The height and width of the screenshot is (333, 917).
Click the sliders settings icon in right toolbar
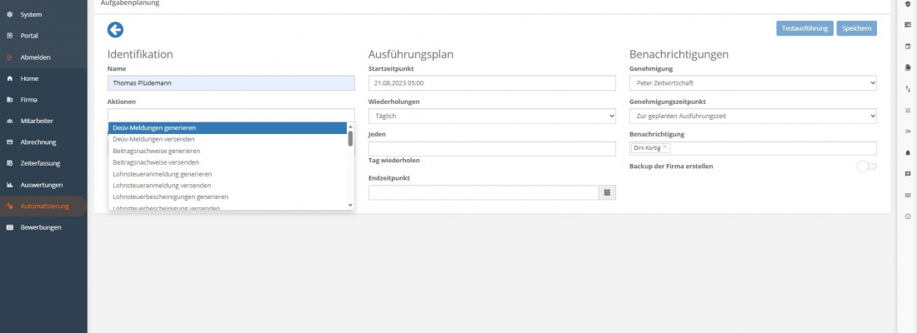click(x=908, y=110)
